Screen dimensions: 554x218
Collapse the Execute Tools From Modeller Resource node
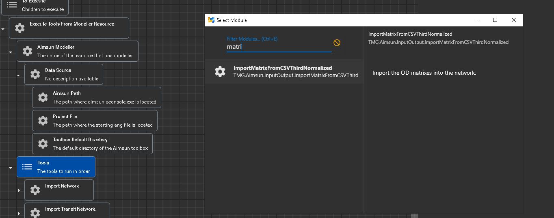point(3,29)
